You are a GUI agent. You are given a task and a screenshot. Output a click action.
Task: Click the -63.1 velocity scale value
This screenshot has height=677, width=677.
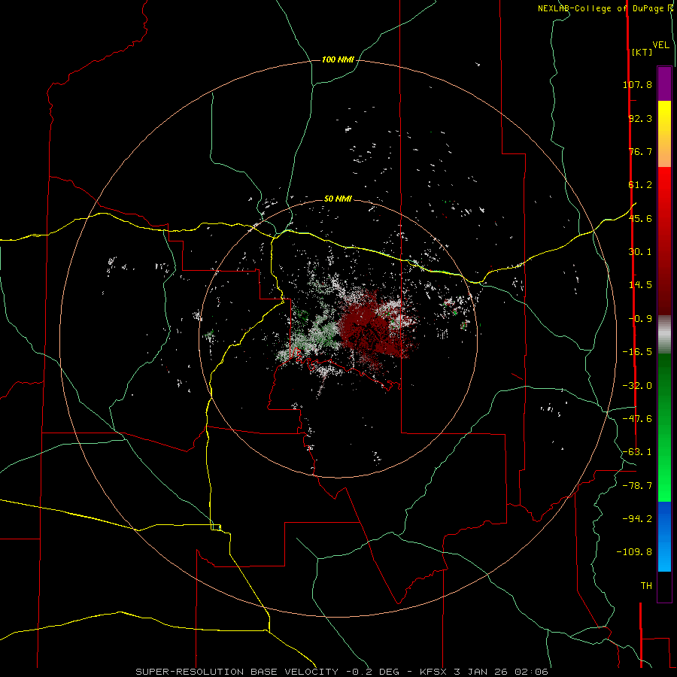pos(637,452)
